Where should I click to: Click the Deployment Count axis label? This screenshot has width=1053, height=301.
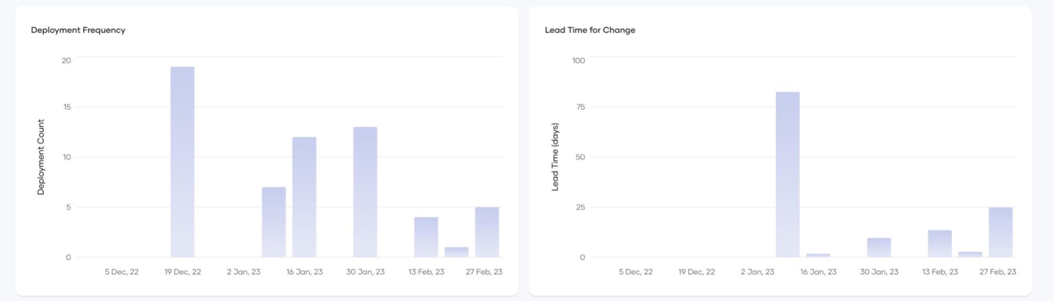coord(41,157)
